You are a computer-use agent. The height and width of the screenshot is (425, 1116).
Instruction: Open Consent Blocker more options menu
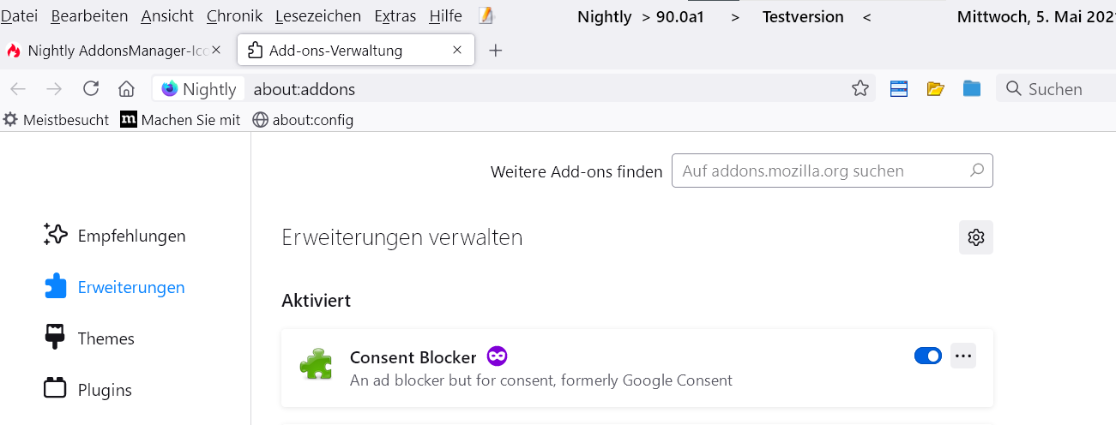pos(963,356)
